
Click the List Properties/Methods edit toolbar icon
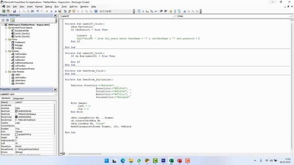click(x=139, y=11)
